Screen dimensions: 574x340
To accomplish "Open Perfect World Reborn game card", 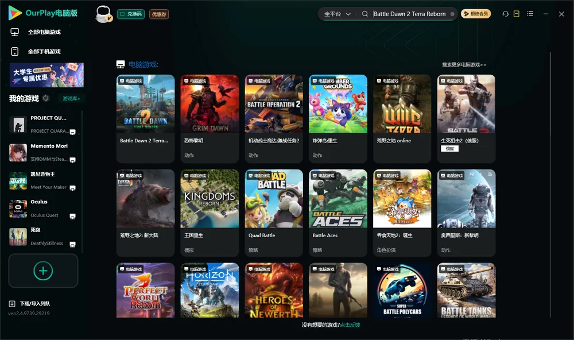I will [x=145, y=290].
